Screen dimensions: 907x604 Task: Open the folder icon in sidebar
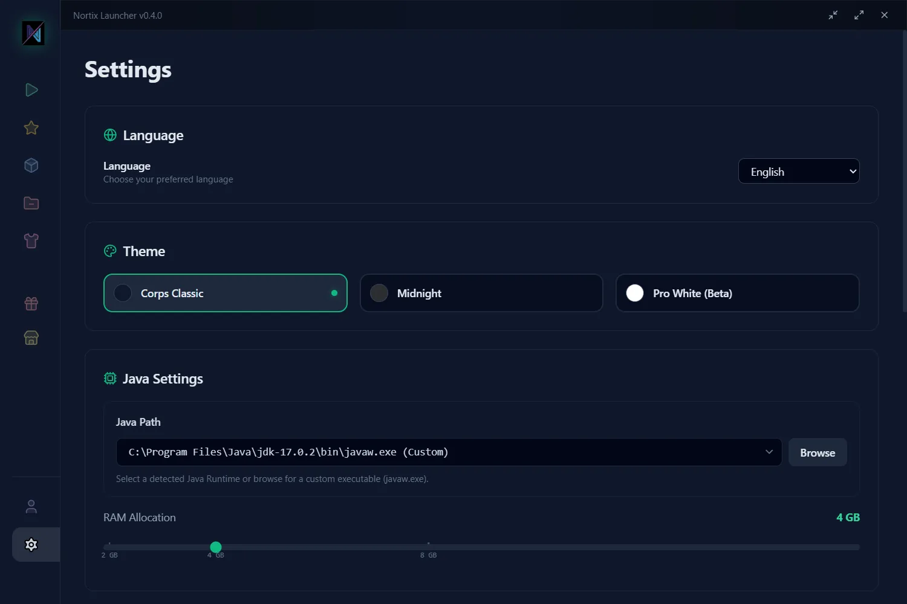tap(31, 204)
